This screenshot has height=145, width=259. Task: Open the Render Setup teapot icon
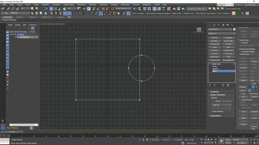[x=174, y=9]
